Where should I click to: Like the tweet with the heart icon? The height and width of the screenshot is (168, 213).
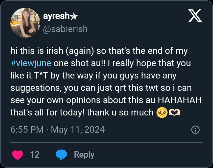click(x=18, y=155)
